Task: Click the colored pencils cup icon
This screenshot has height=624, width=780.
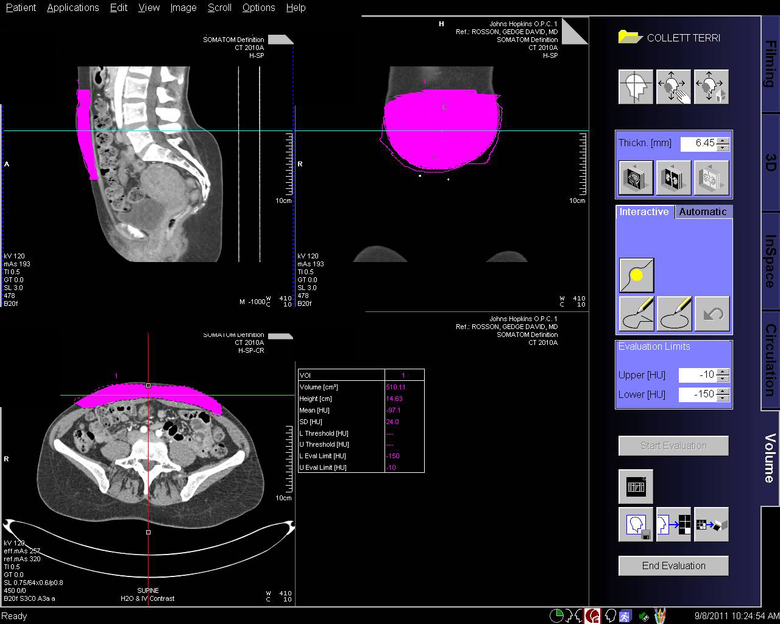Action: pyautogui.click(x=661, y=615)
